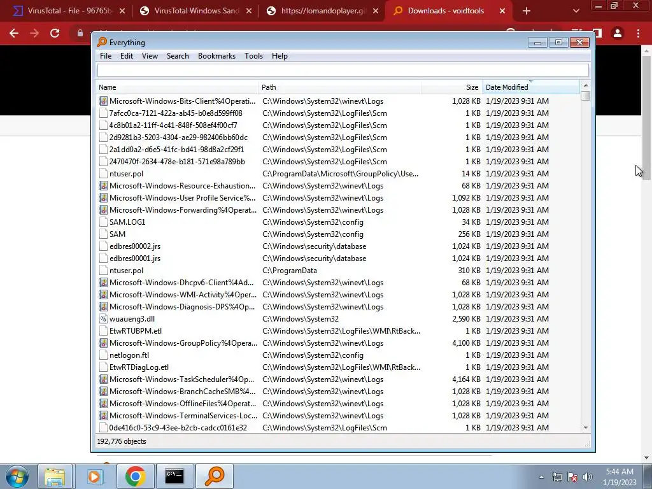Screen dimensions: 652x489
Task: Click results list scrollbar down arrow
Action: [586, 427]
